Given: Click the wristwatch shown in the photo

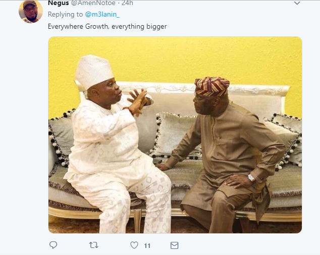Looking at the screenshot, I should coord(251,177).
